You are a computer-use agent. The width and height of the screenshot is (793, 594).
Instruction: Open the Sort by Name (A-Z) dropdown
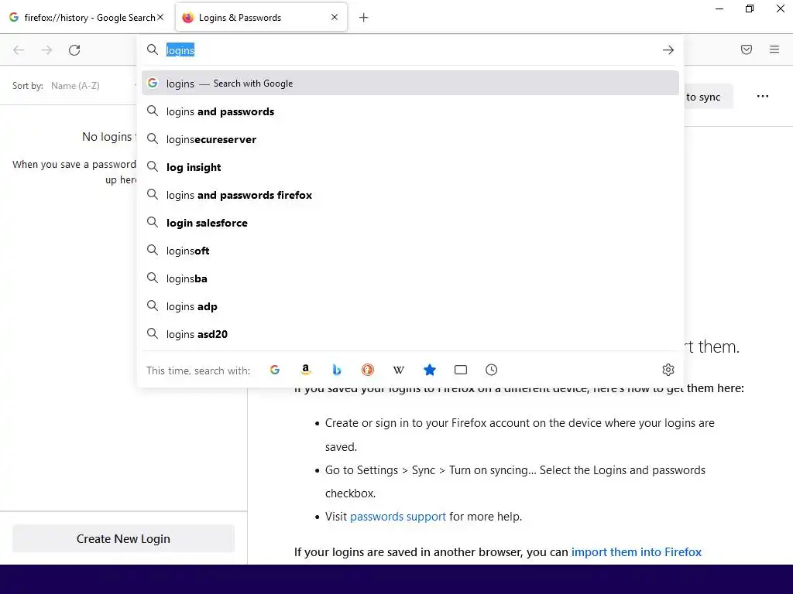pos(91,86)
